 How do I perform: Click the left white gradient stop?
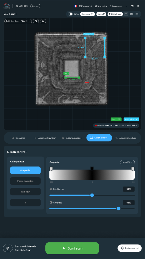click(51, 168)
